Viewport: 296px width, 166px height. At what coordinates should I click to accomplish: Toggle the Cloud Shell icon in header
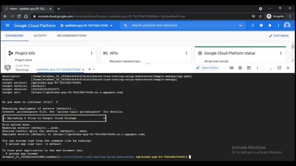pos(253,25)
